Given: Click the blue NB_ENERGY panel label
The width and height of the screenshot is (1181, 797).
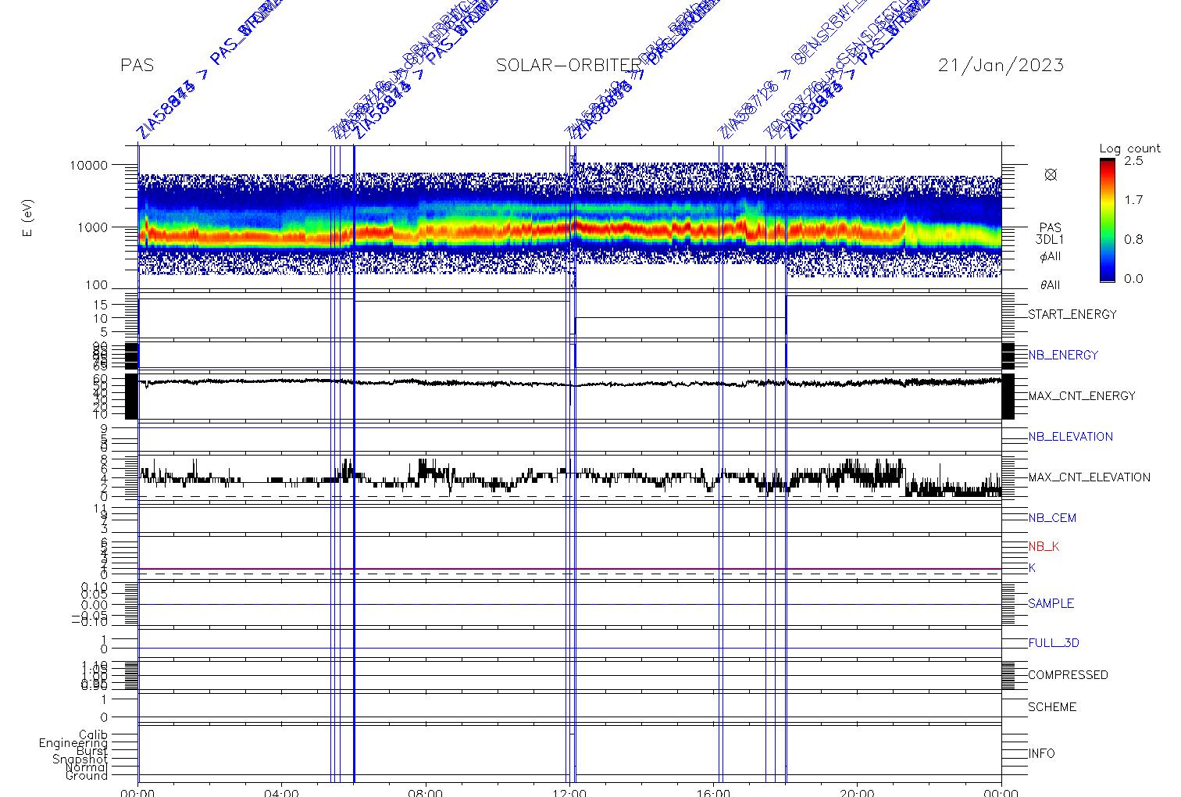Looking at the screenshot, I should click(1063, 355).
